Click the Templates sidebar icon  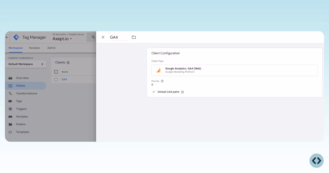(10, 132)
